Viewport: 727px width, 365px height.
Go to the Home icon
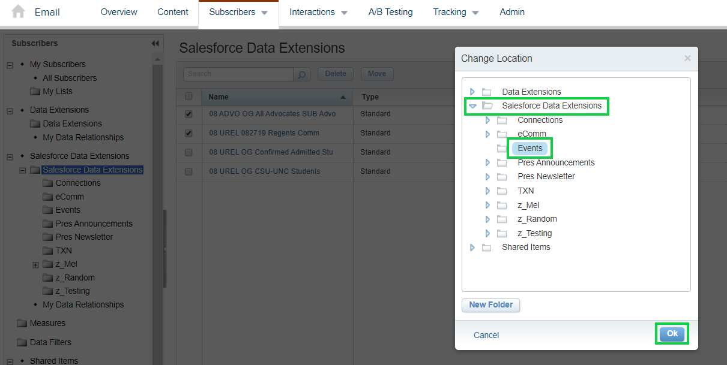[19, 12]
